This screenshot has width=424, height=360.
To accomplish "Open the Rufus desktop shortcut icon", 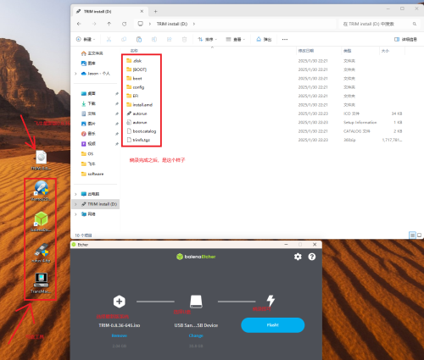I will click(x=42, y=252).
